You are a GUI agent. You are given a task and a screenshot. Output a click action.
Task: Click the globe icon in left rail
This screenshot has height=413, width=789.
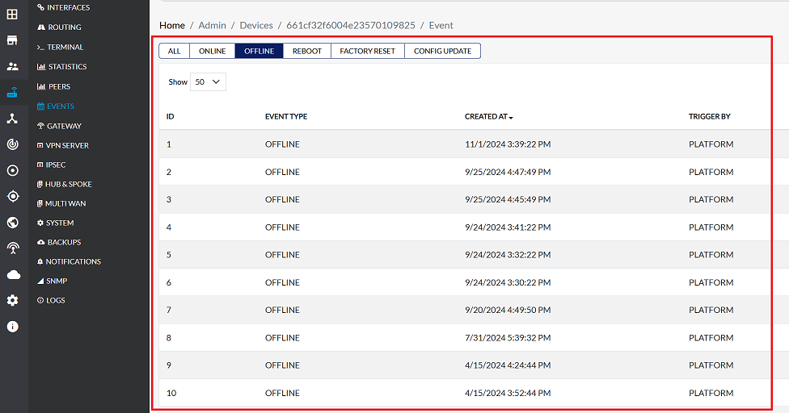(12, 223)
